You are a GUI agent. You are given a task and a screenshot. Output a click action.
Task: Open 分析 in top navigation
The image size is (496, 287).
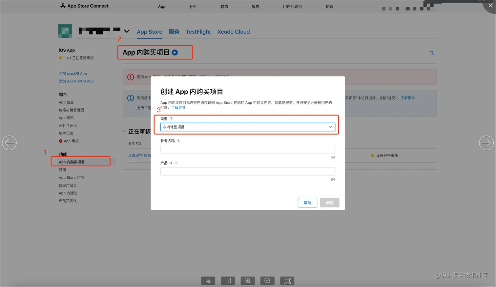click(x=193, y=7)
